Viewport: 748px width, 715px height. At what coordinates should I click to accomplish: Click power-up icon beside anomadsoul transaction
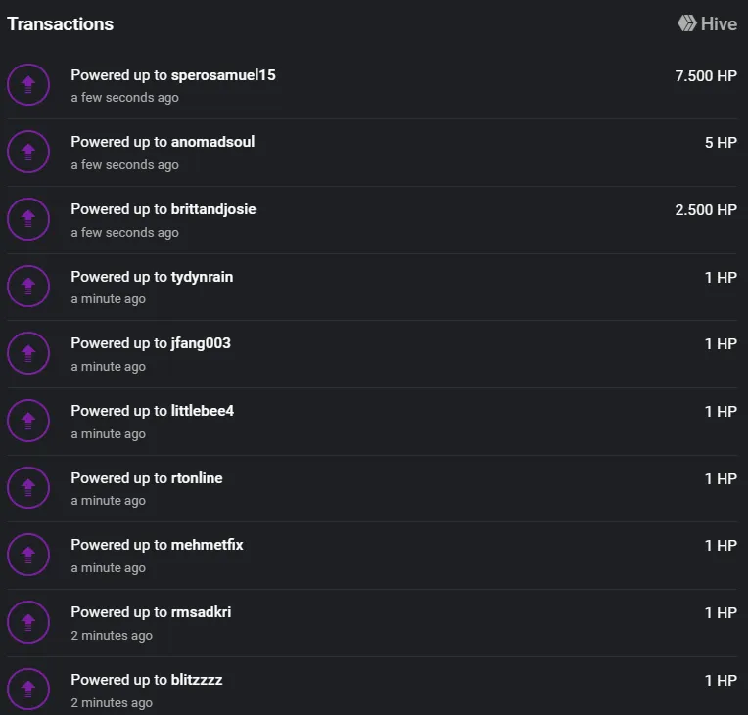pos(28,152)
